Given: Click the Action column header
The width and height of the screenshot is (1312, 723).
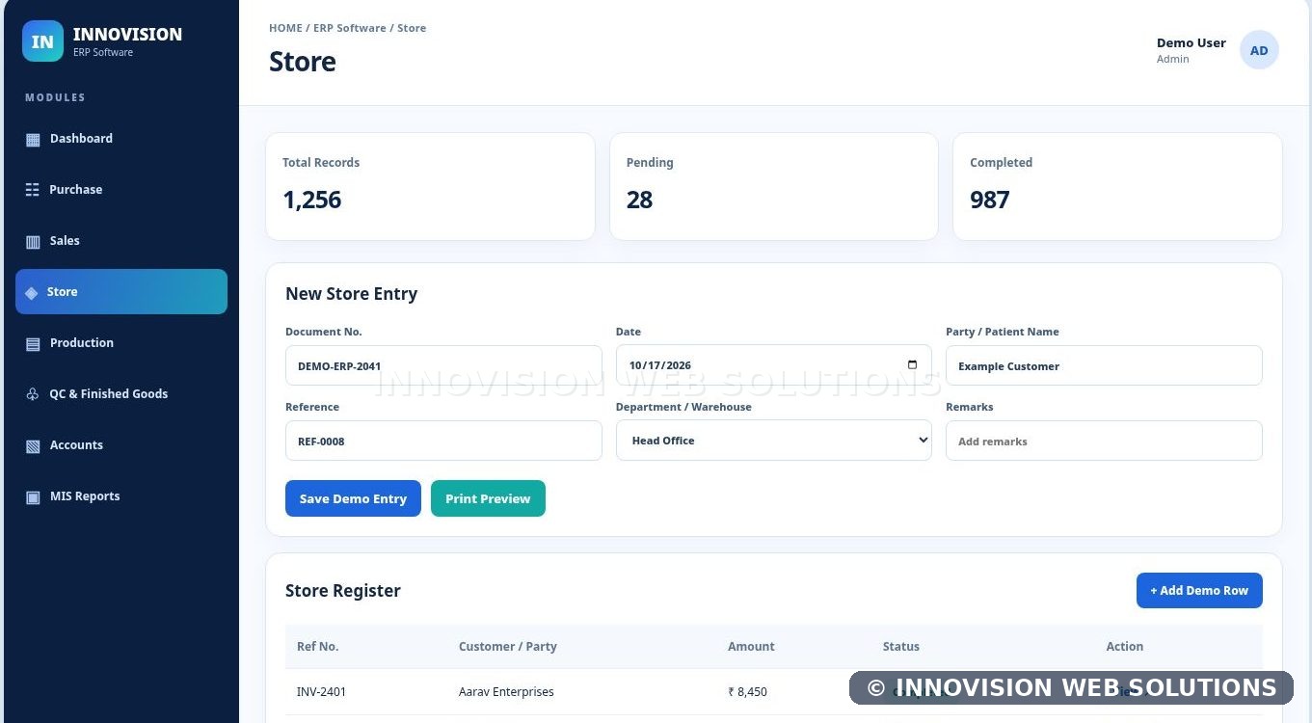Looking at the screenshot, I should coord(1125,647).
